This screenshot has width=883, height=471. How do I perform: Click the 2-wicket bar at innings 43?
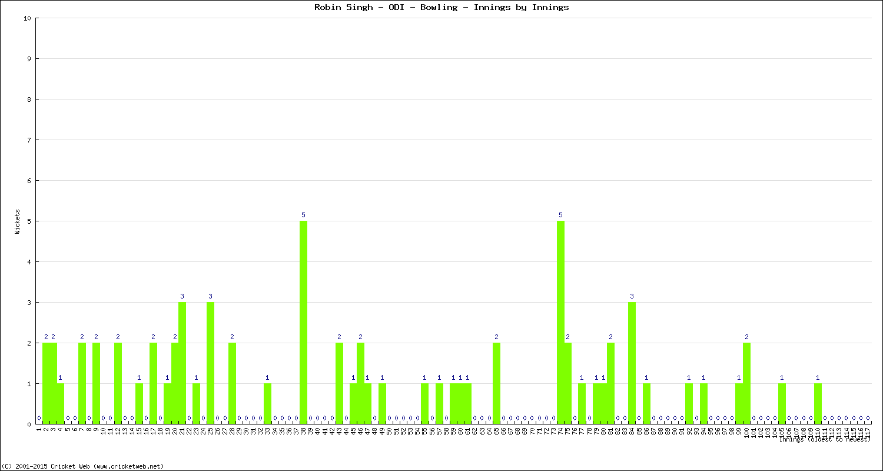click(339, 383)
